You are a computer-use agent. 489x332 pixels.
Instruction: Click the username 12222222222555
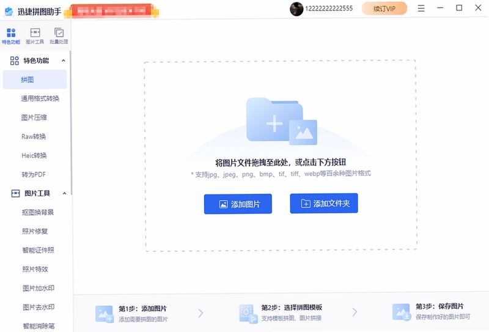click(329, 9)
